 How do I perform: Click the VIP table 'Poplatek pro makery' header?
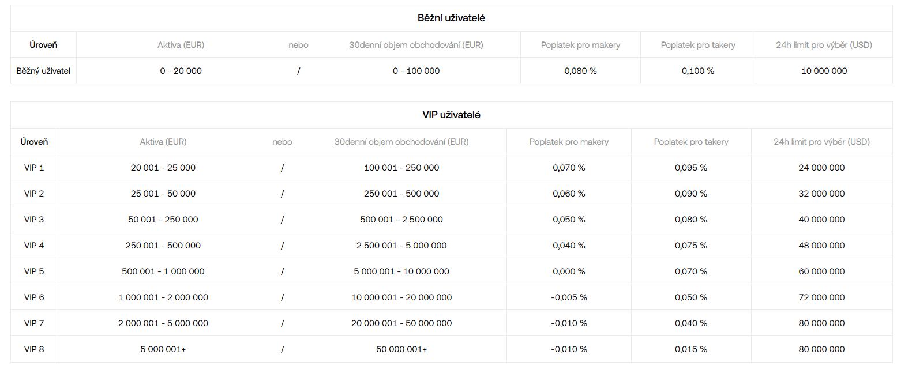click(569, 142)
